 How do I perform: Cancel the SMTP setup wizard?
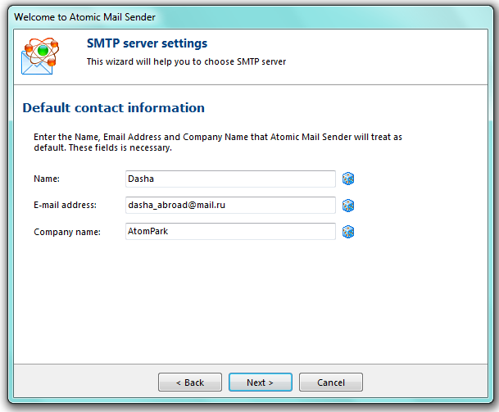330,383
